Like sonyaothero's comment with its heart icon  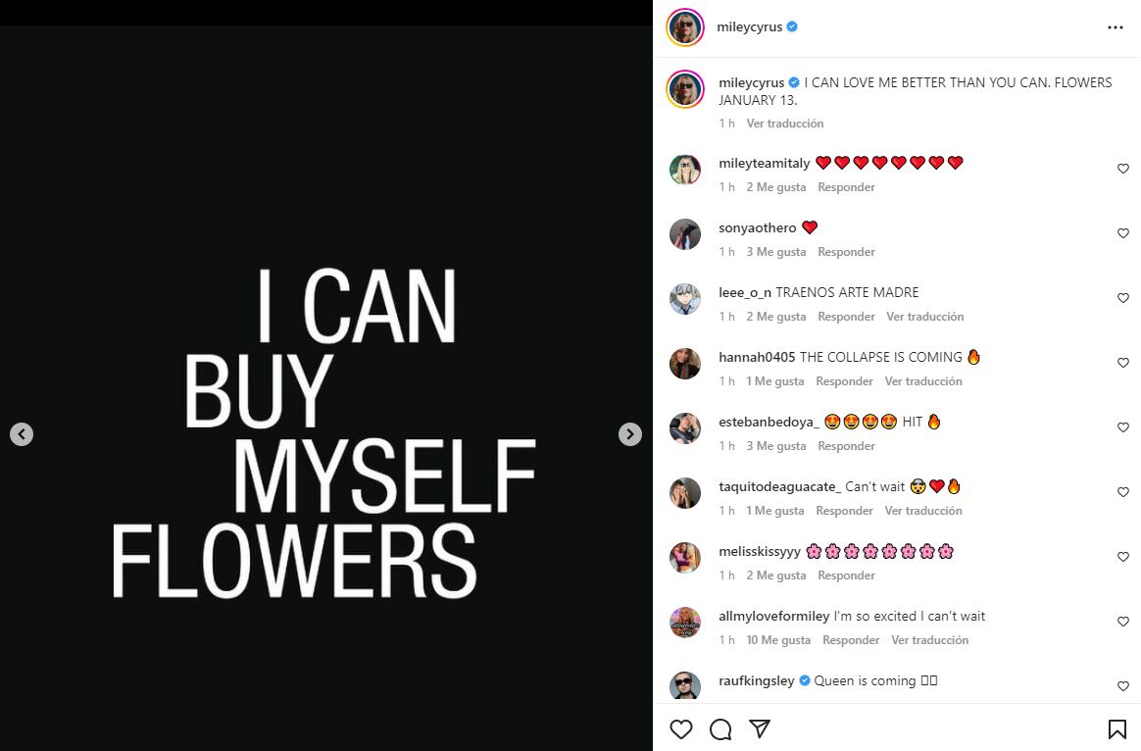(x=1122, y=233)
